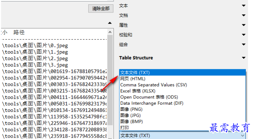Choose Comma Separated Values (CSV) option

(x=182, y=85)
